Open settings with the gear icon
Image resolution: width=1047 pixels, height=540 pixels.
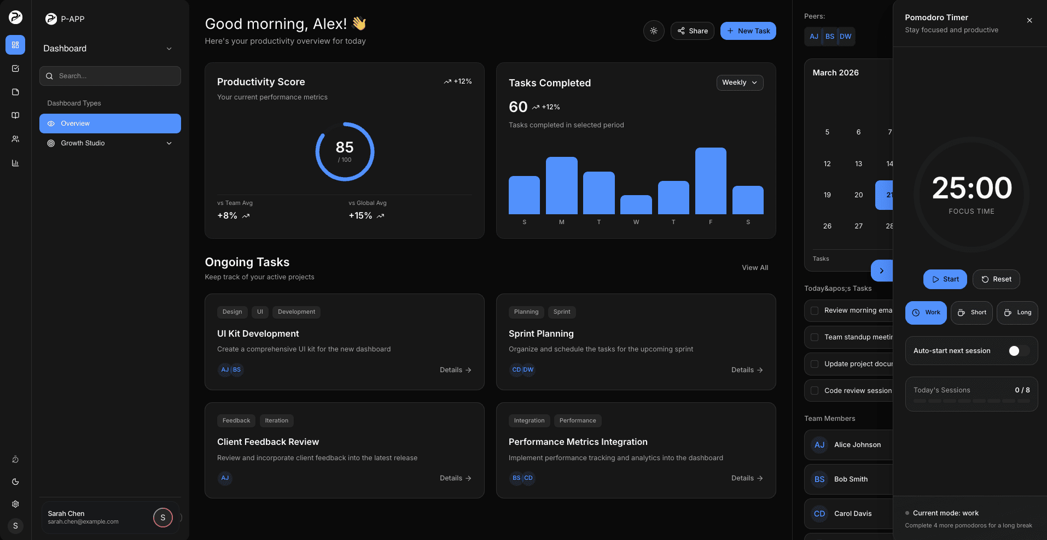point(15,504)
